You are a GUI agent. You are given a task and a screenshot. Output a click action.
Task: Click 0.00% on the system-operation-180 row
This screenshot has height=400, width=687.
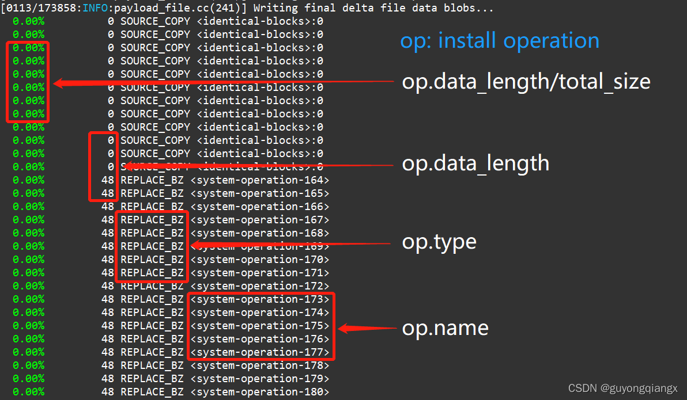[28, 392]
